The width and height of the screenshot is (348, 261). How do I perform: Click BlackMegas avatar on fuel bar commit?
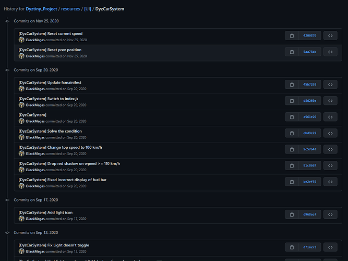21,186
